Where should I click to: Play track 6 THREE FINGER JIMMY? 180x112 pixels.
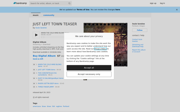34,87
